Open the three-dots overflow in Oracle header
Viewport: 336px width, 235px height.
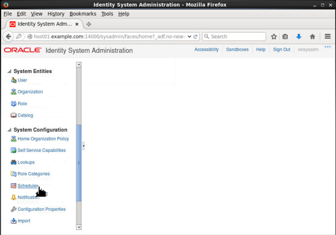click(x=328, y=47)
